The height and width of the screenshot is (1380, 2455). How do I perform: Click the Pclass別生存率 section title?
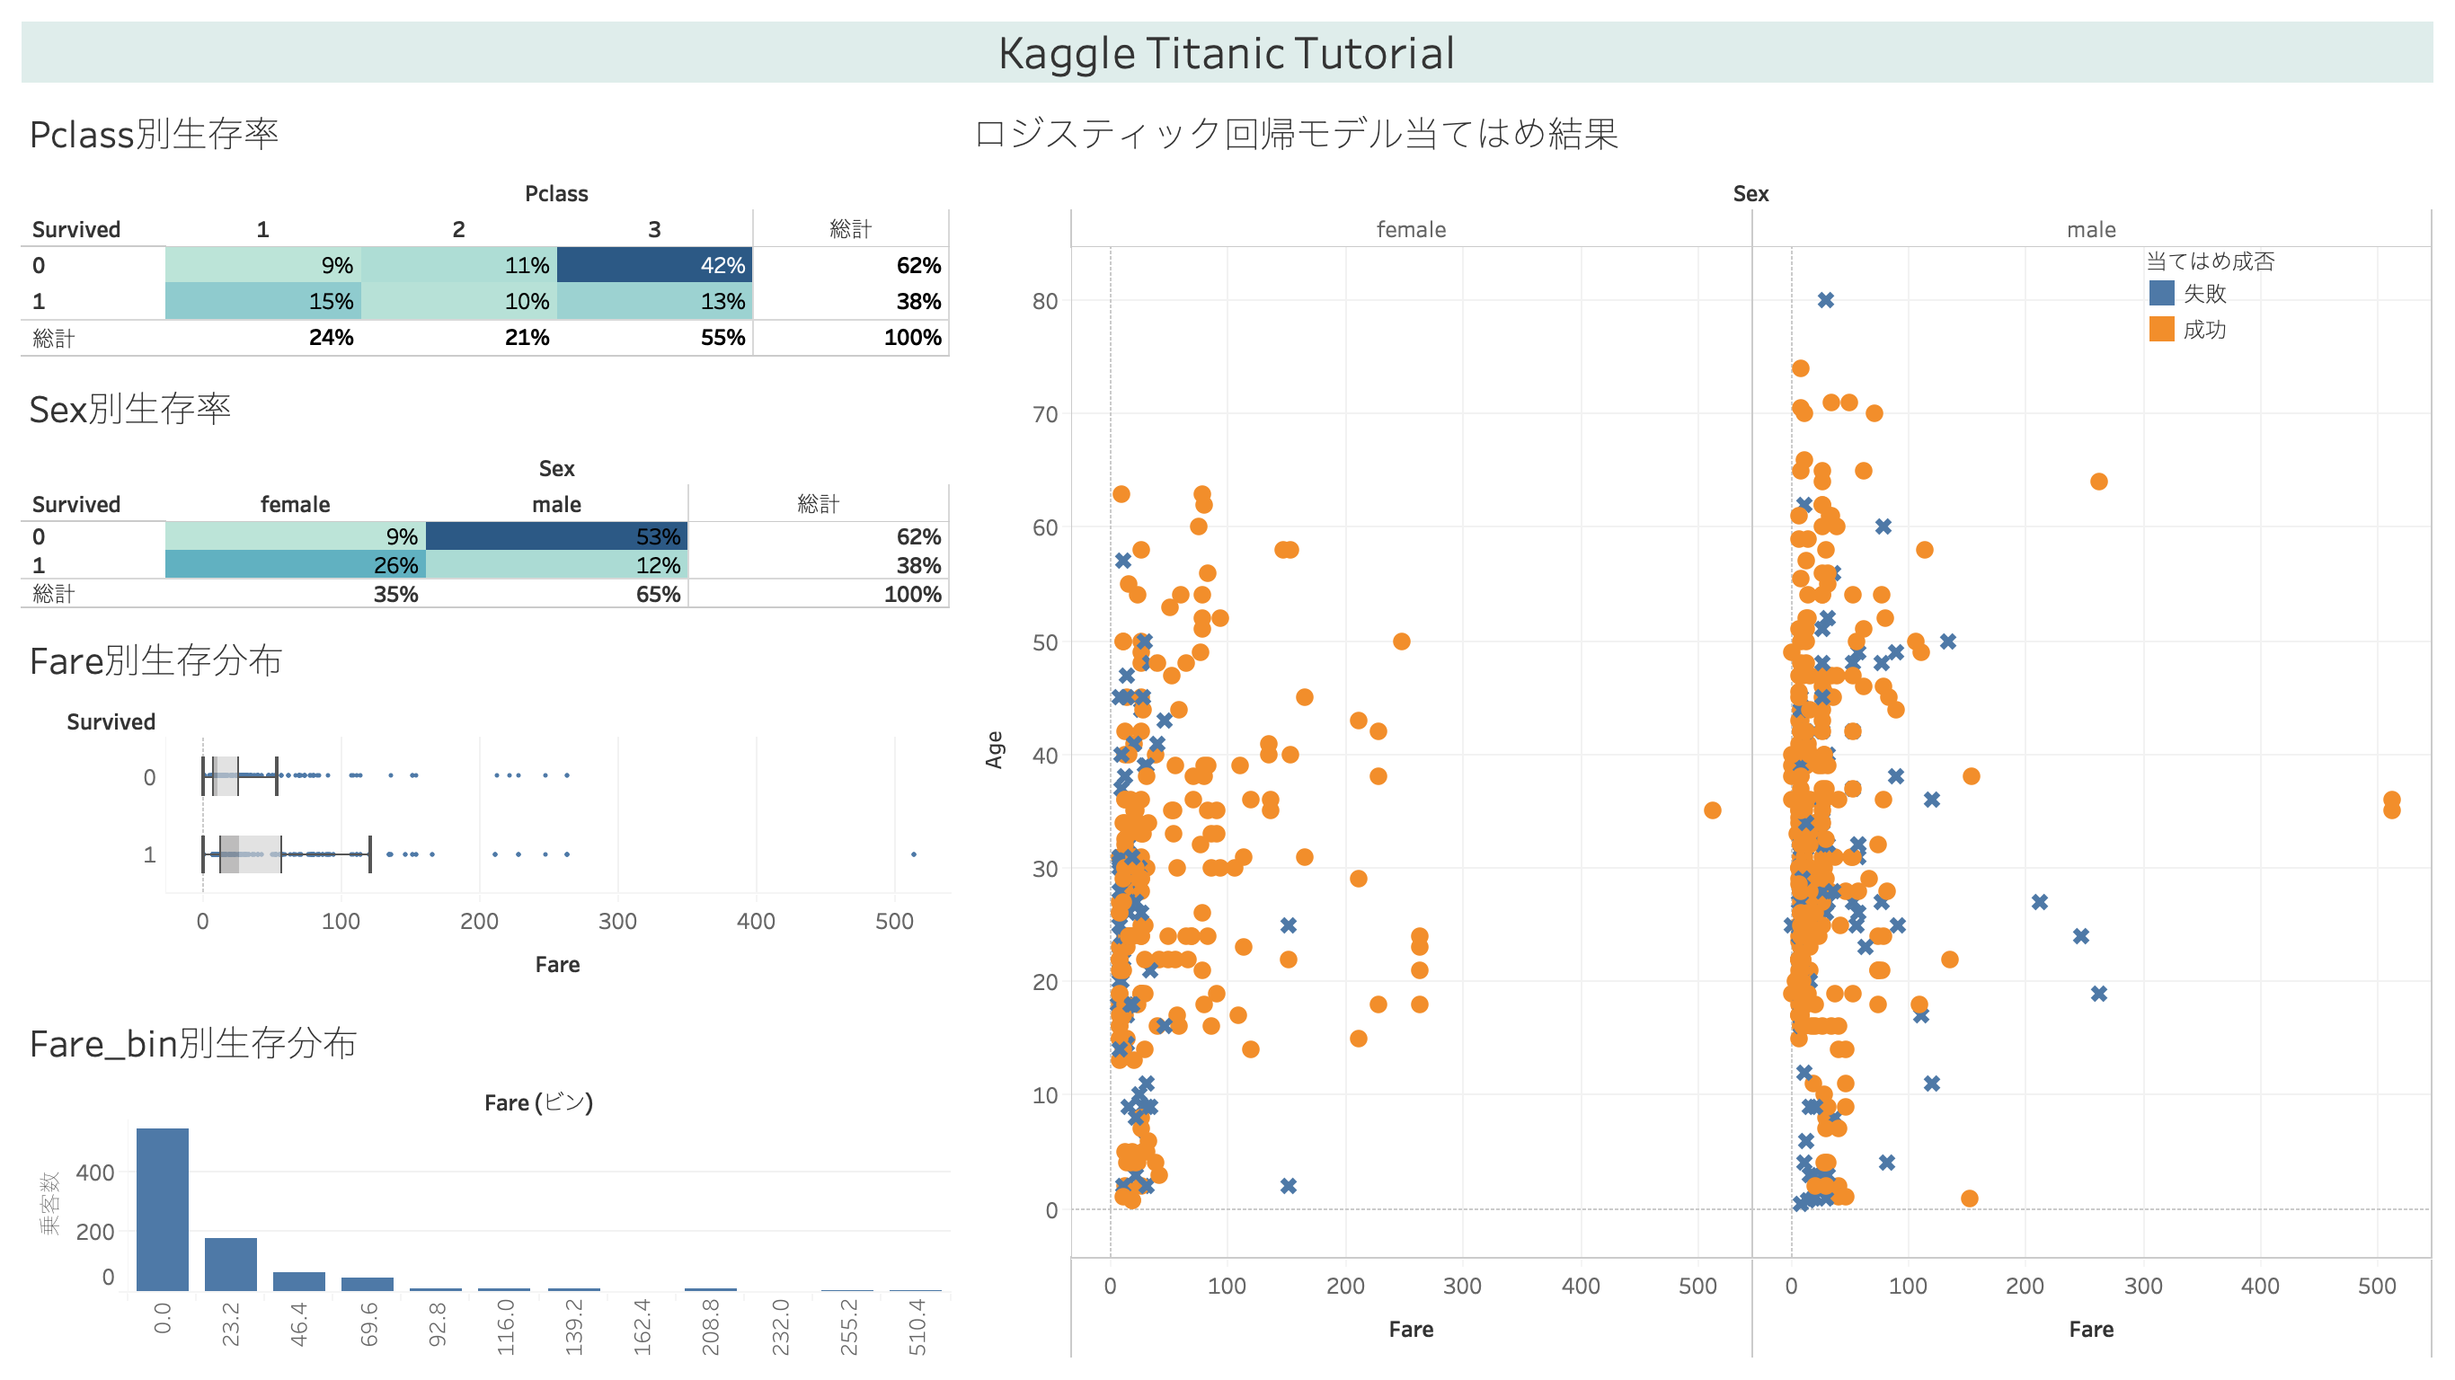154,135
